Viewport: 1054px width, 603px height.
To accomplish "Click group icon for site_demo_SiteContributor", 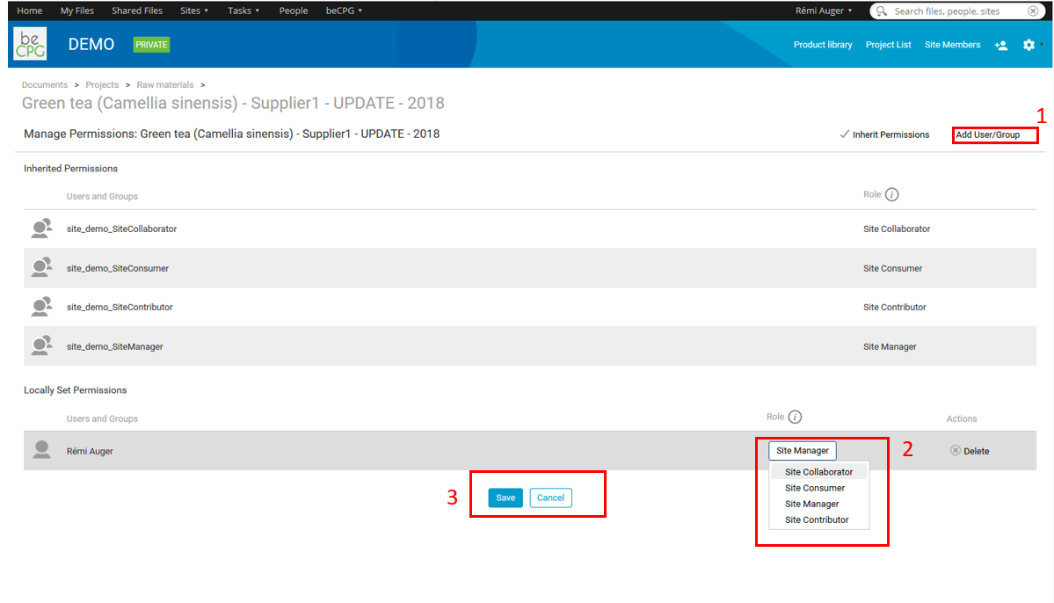I will (41, 307).
